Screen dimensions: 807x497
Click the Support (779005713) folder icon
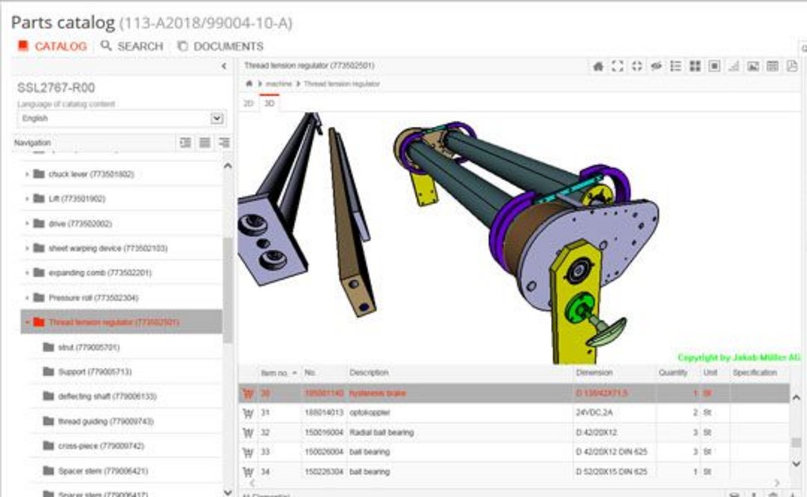48,371
